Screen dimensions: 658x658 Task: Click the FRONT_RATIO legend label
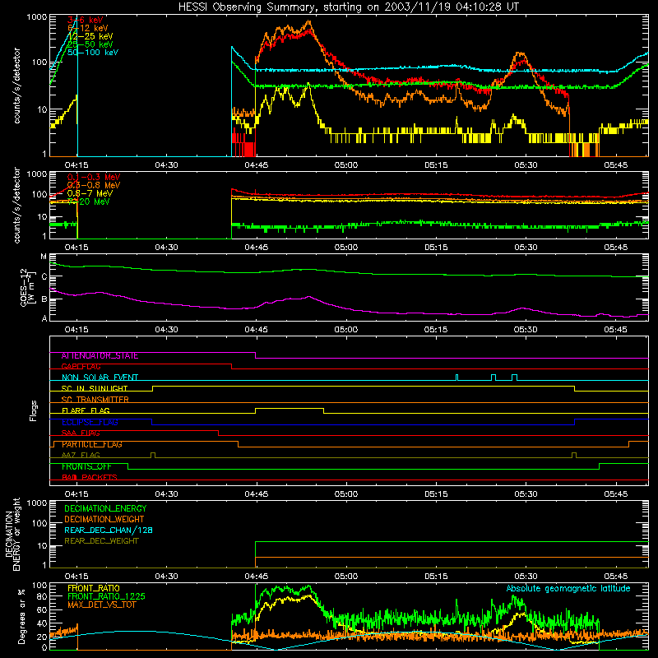point(94,588)
